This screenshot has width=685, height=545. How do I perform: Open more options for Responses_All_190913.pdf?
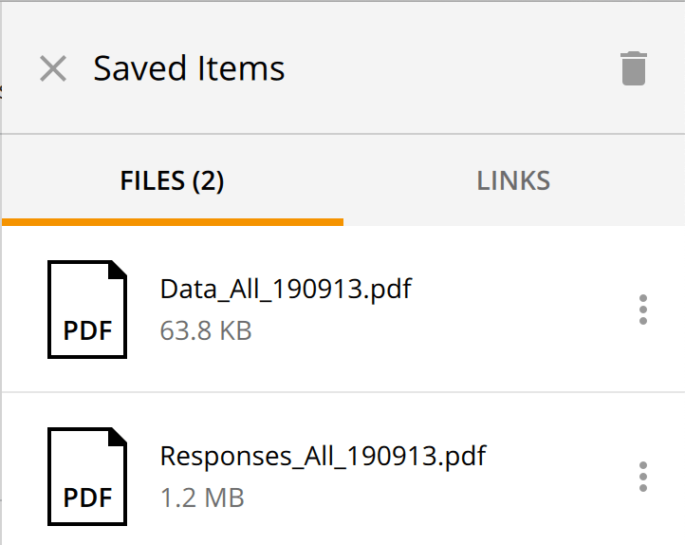[643, 477]
